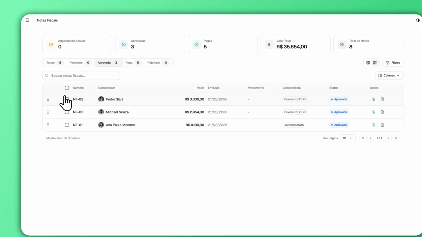Go to the next page

pyautogui.click(x=388, y=138)
